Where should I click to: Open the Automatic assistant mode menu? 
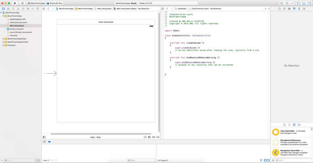pos(181,9)
